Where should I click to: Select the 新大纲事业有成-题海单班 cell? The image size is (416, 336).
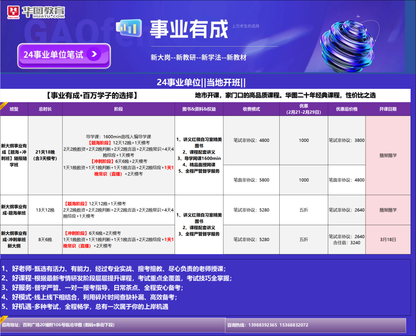tap(14, 210)
